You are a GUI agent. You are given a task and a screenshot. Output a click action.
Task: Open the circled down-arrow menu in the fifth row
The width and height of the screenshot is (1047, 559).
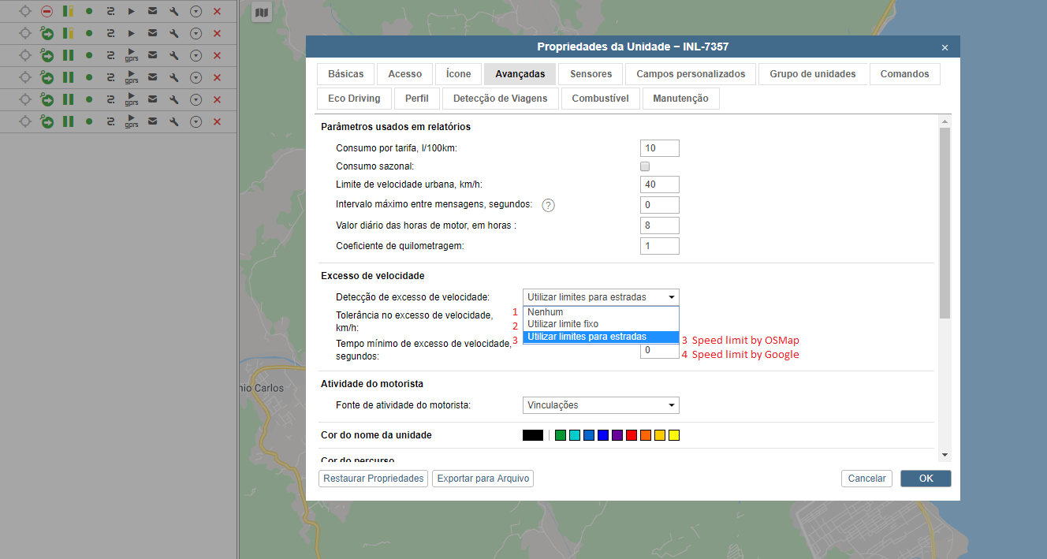(x=196, y=99)
